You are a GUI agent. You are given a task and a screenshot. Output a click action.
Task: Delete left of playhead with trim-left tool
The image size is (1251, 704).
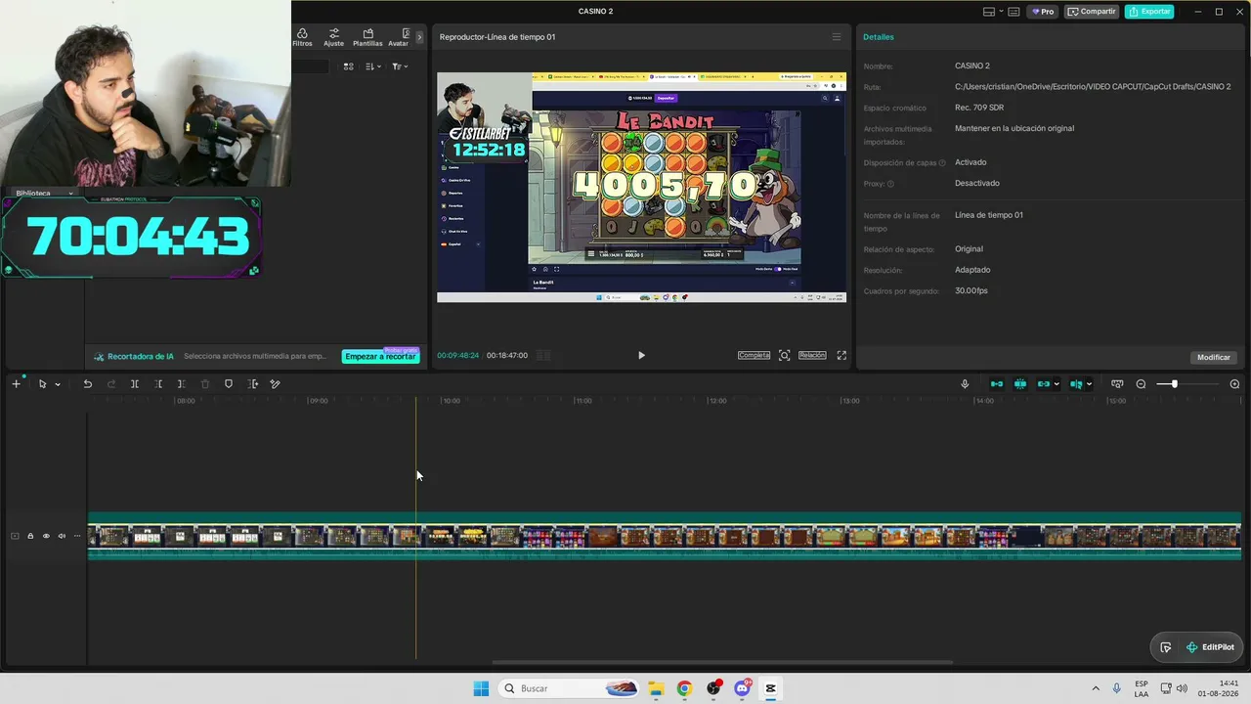158,384
